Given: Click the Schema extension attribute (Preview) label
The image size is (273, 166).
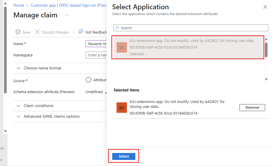Looking at the screenshot, I should tap(44, 92).
